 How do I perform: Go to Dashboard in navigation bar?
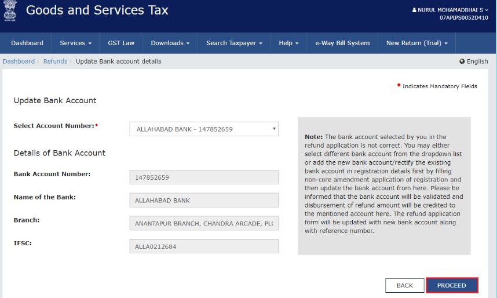click(x=27, y=43)
